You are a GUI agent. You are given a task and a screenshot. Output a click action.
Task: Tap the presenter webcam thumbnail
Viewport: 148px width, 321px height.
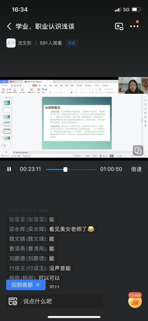click(x=133, y=85)
